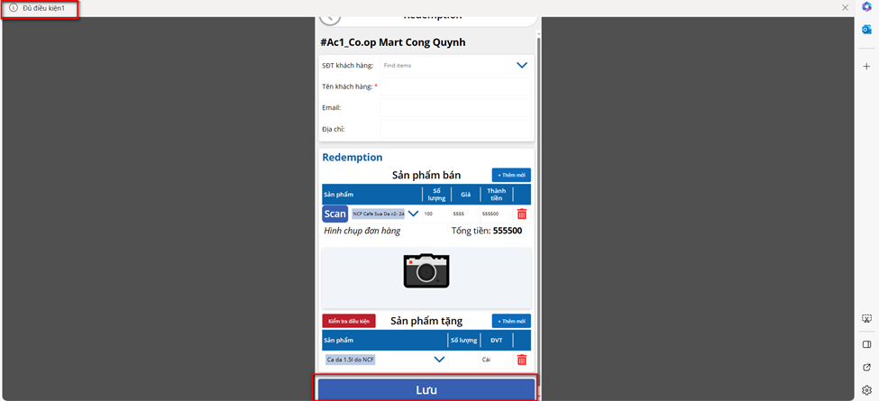
Task: Click Thêm mới for Sản phẩm bán
Action: [x=511, y=175]
